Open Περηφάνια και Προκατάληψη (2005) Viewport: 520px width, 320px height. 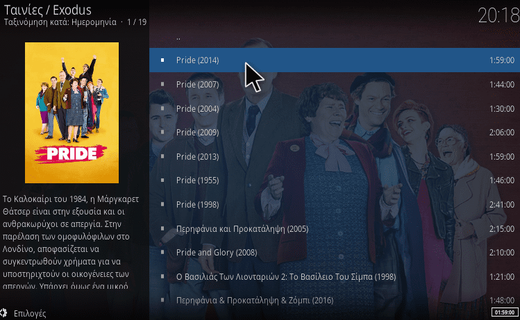click(335, 228)
